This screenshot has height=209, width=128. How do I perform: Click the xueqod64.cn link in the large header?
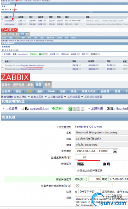[39, 109]
